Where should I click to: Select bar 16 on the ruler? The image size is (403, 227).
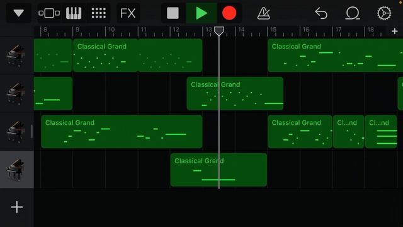[306, 30]
